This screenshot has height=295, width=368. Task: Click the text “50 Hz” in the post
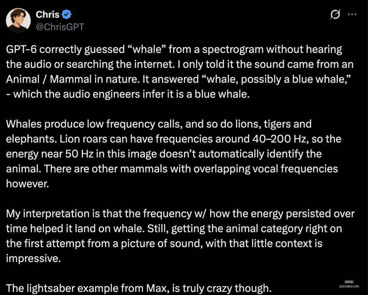tap(79, 154)
